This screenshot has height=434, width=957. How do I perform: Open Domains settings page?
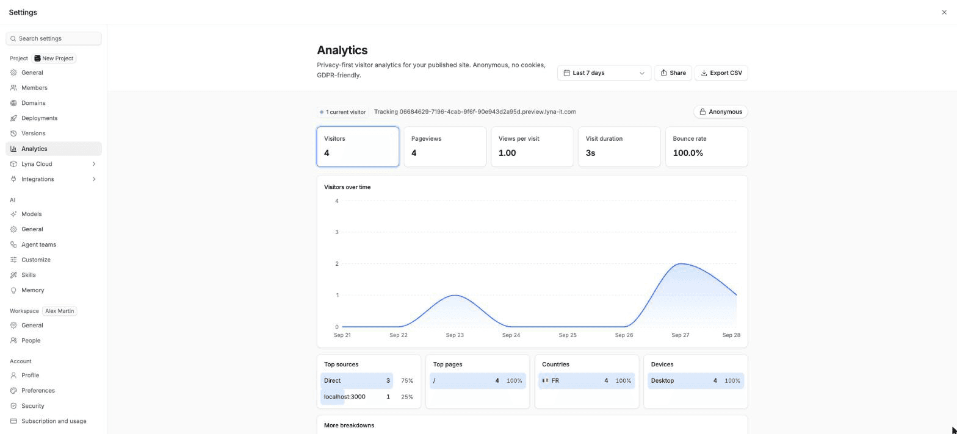54,103
